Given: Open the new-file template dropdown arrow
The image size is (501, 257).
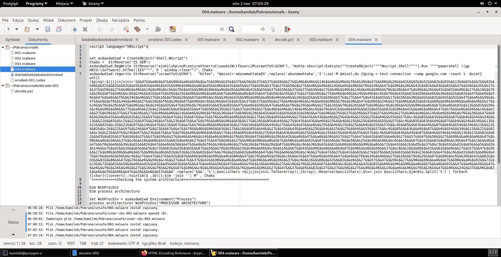Looking at the screenshot, I should coord(16,29).
